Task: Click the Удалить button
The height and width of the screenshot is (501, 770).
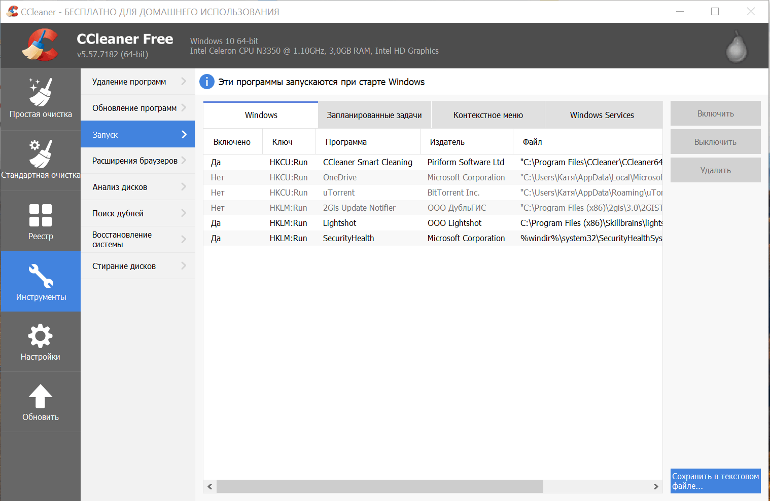Action: click(715, 170)
